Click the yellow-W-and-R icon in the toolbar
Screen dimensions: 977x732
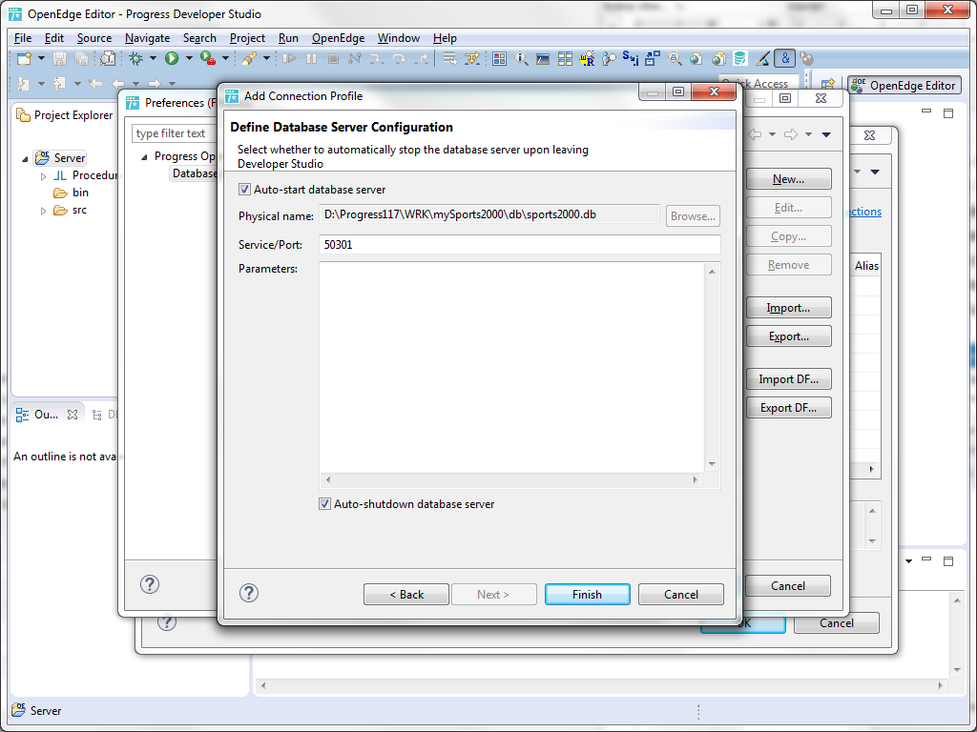point(587,58)
